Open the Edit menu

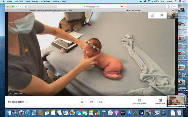[22, 1]
